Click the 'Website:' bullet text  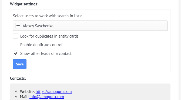(27, 92)
